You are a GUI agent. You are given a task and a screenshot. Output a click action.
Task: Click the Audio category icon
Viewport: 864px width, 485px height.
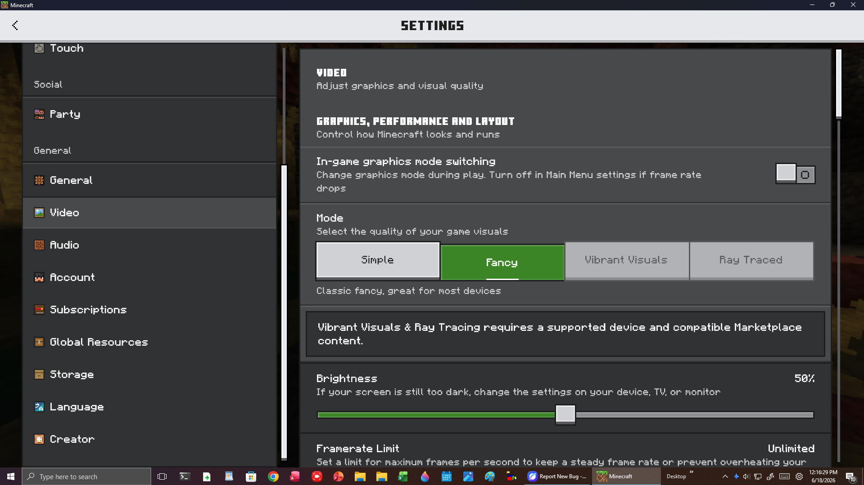pyautogui.click(x=39, y=245)
